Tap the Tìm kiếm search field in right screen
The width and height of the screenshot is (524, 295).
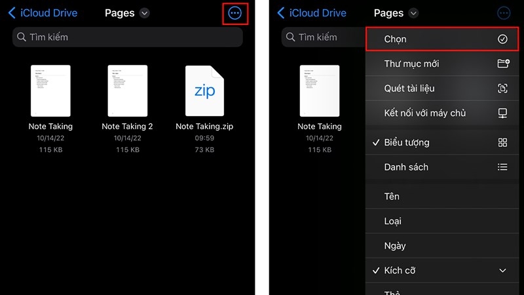[x=323, y=37]
